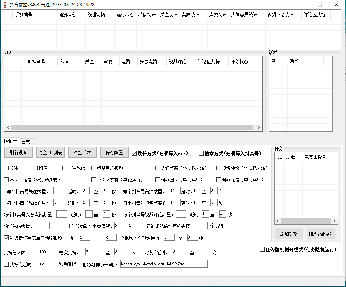
Task: Click the app icon in title bar
Action: pos(5,5)
